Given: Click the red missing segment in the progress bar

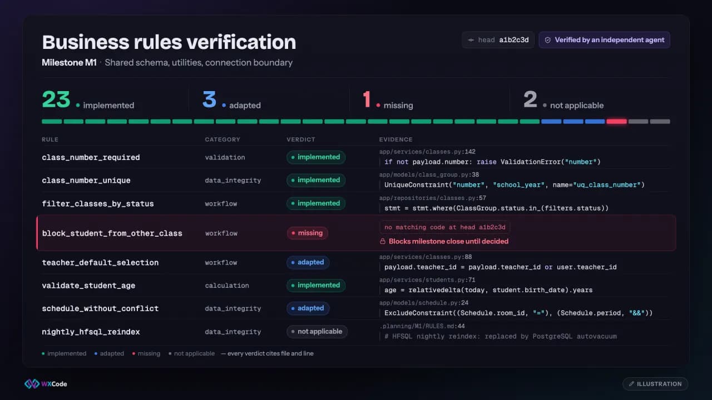Looking at the screenshot, I should coord(616,121).
